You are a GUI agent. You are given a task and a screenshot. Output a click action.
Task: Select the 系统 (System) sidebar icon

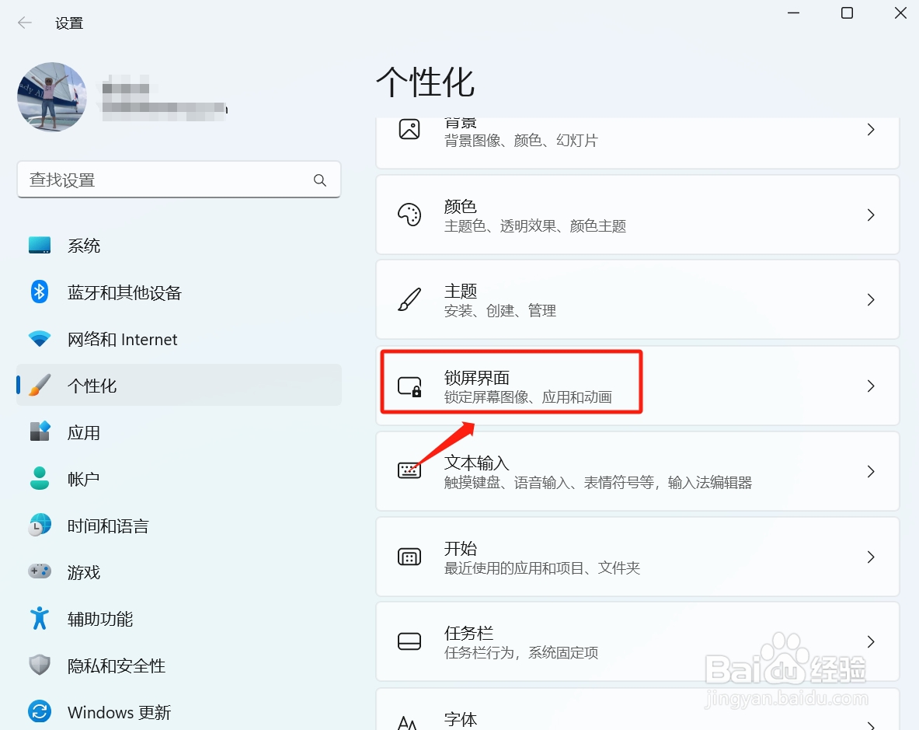[x=40, y=245]
